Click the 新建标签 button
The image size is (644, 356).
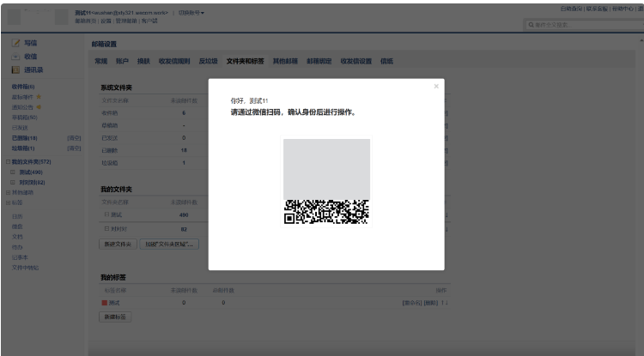tap(115, 317)
